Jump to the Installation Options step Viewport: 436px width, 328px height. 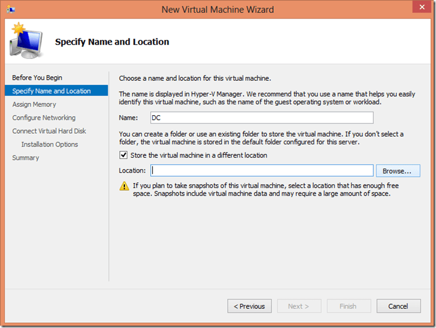pos(49,145)
